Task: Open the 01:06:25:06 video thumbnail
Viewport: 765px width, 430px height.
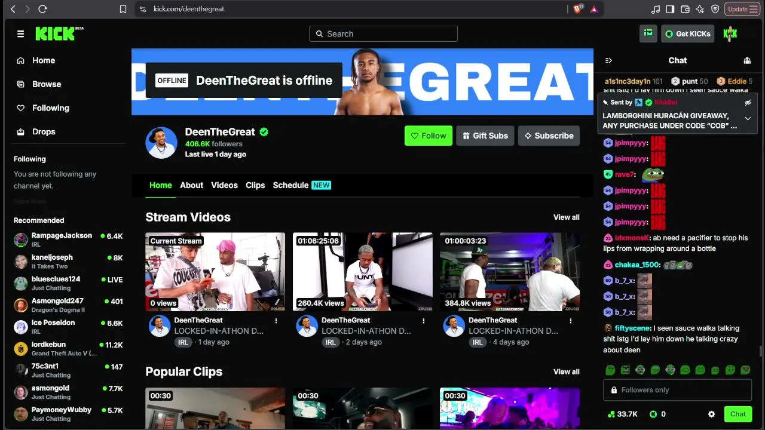Action: tap(363, 272)
